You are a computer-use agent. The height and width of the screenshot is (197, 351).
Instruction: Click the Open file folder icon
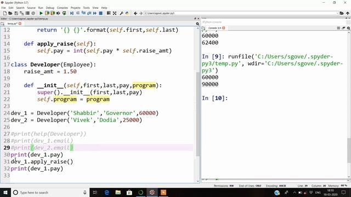coord(10,13)
